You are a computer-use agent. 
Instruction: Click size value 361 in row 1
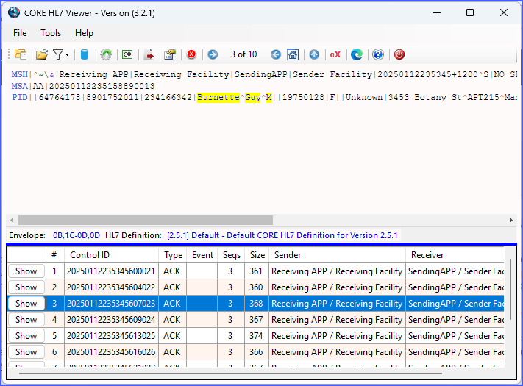256,271
